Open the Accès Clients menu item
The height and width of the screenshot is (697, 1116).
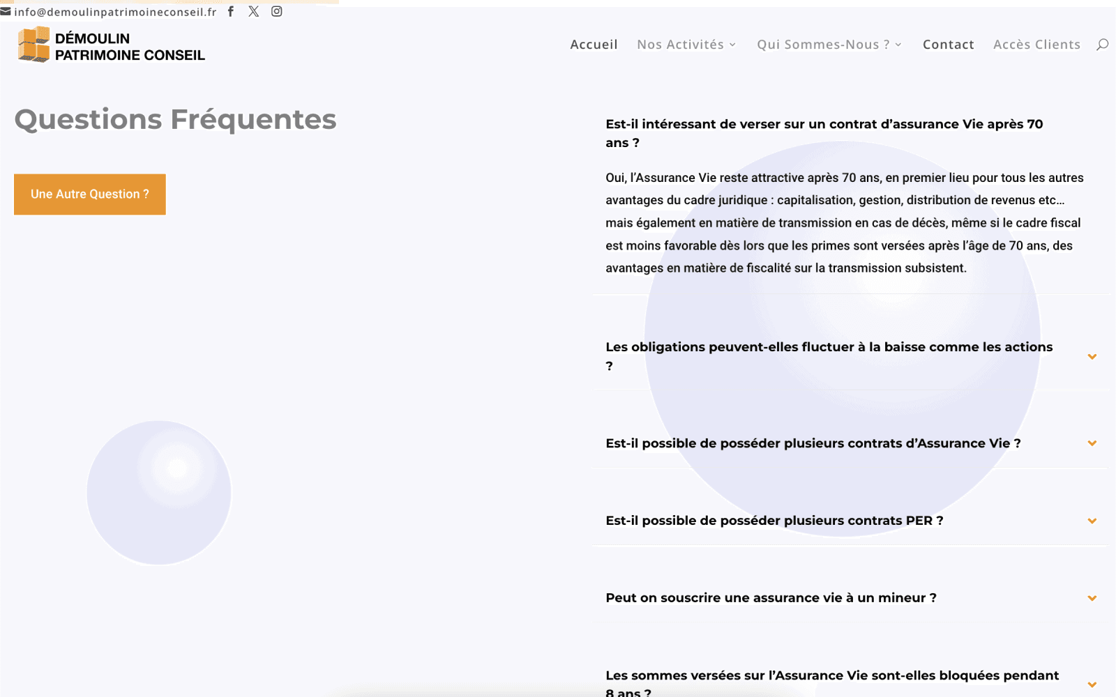coord(1036,45)
